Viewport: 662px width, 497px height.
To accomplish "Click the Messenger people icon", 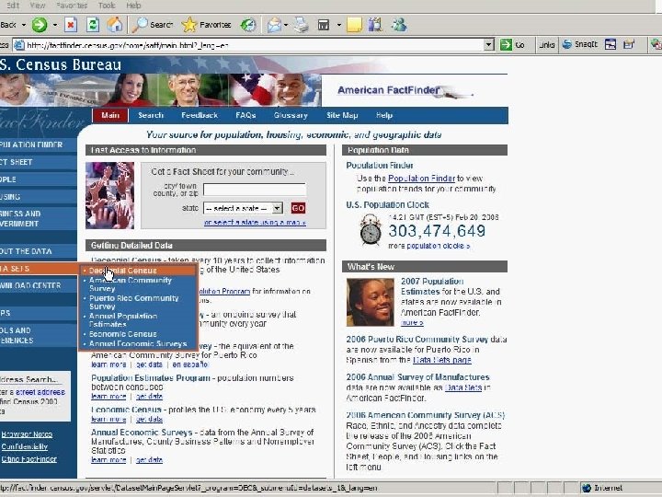I will click(399, 25).
